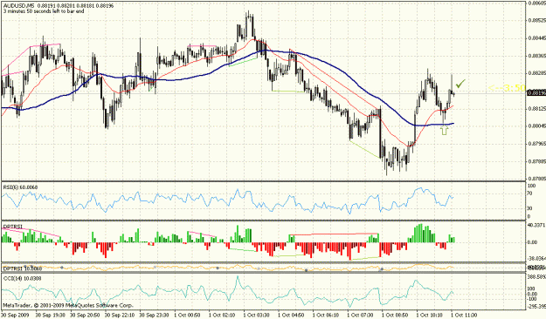
Task: Click the "1 Oct 04:50" time label
Action: click(291, 316)
